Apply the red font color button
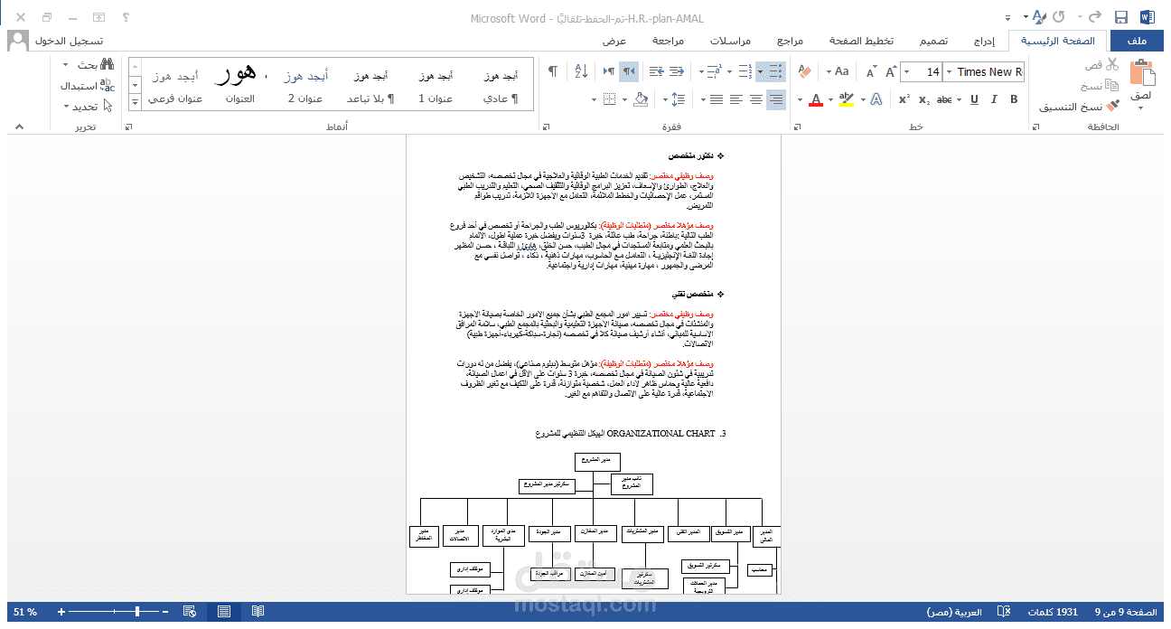 [816, 99]
